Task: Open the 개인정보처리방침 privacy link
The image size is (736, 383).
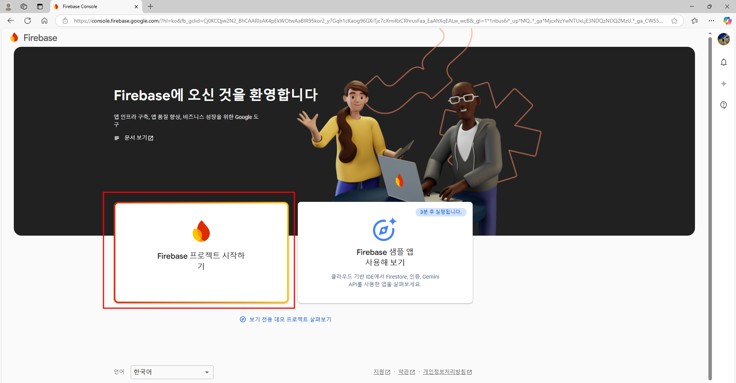Action: pyautogui.click(x=447, y=372)
